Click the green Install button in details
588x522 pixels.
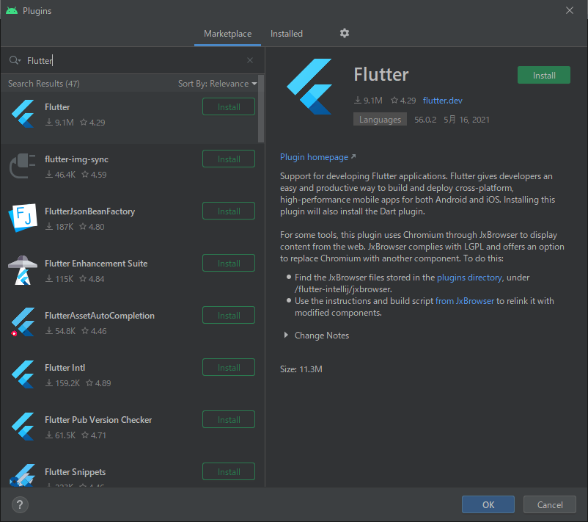pos(544,75)
